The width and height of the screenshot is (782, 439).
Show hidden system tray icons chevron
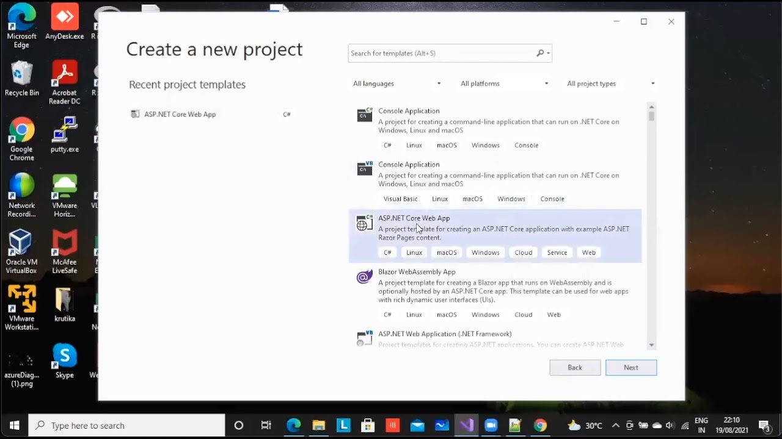click(616, 426)
